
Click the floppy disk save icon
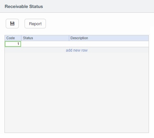click(12, 24)
